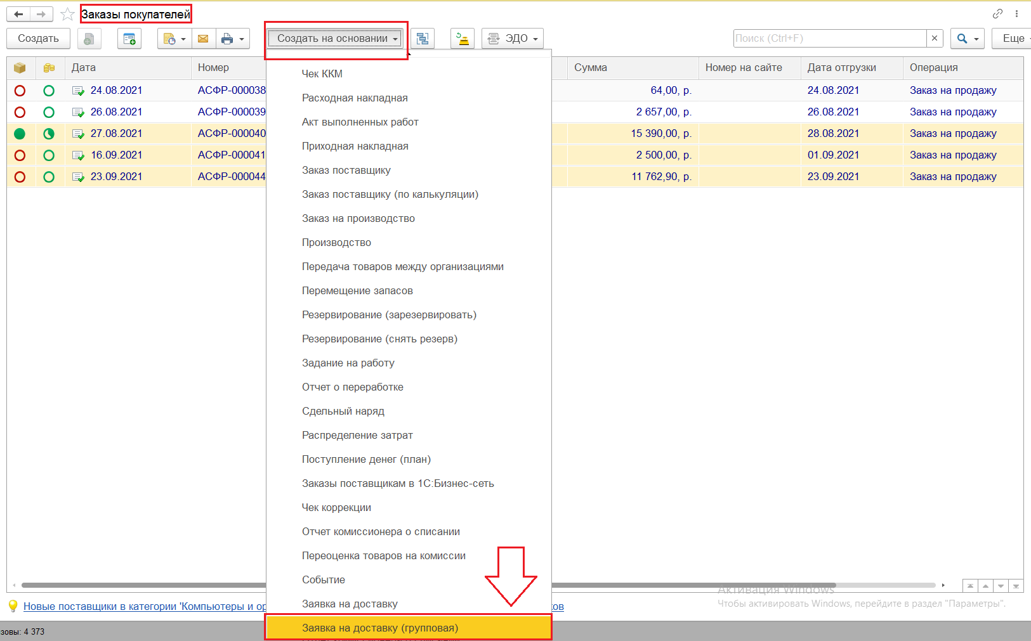Click the Операция column header
This screenshot has width=1031, height=641.
point(962,68)
